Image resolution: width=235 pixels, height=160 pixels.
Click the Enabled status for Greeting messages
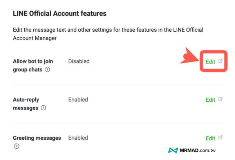78,138
